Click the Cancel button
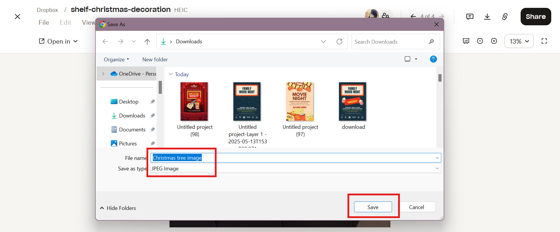560x232 pixels. pos(416,207)
